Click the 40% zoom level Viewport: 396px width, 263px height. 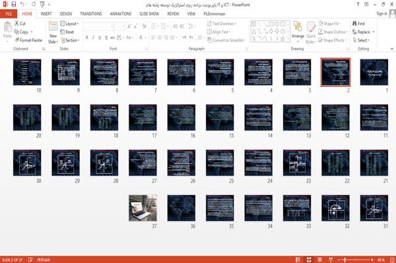click(x=381, y=260)
